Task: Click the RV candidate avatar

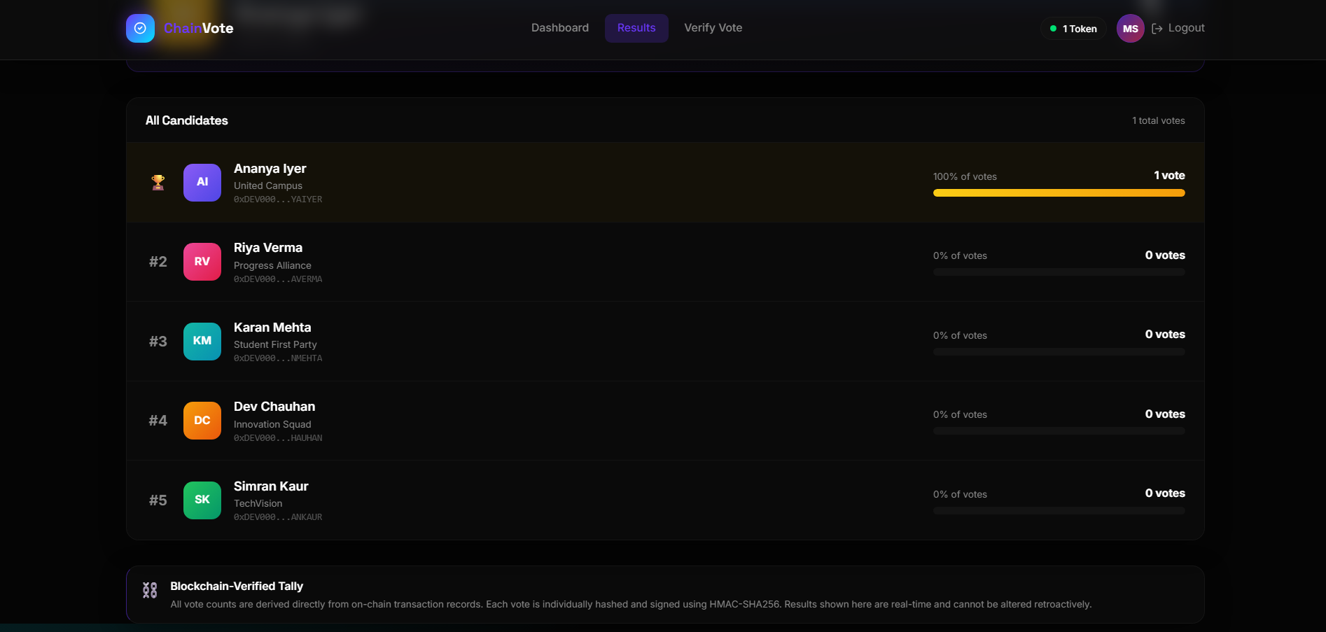Action: pos(202,262)
